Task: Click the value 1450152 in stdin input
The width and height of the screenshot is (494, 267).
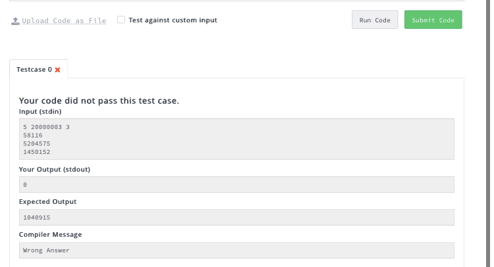Action: (36, 152)
